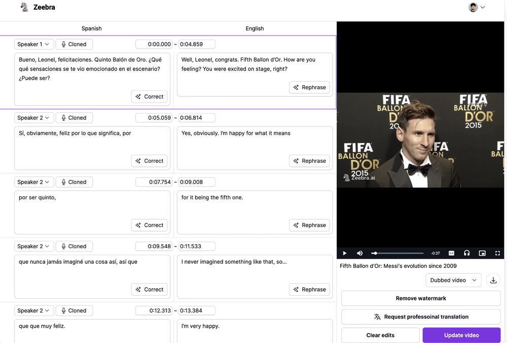Download the dubbed video

(x=493, y=280)
